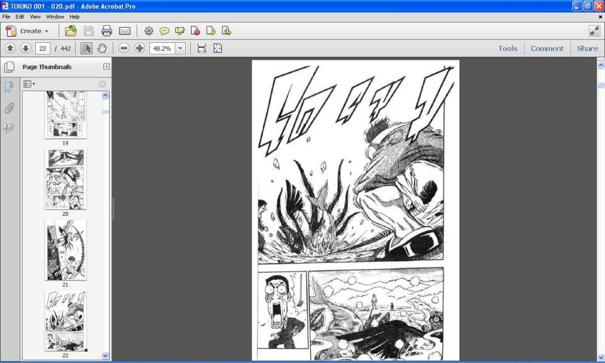
Task: Zoom out with the minus button
Action: tap(124, 48)
